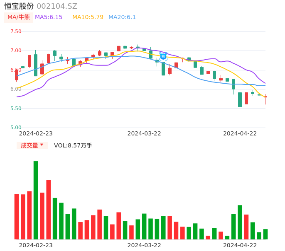Click the 恒宝股份 stock name
The width and height of the screenshot is (285, 251).
[19, 6]
